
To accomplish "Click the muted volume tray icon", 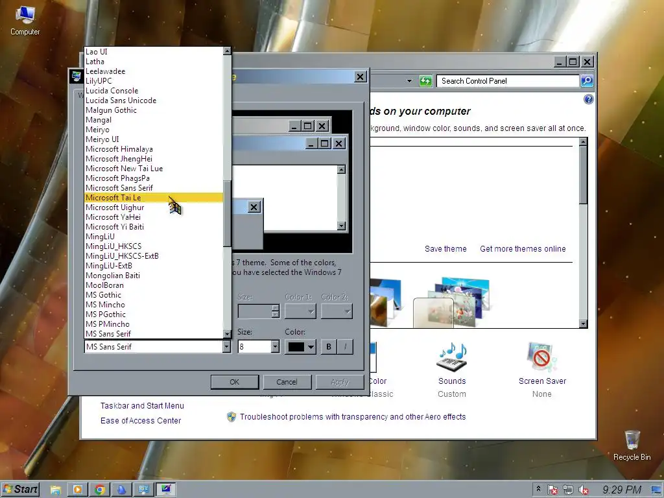I will (583, 490).
